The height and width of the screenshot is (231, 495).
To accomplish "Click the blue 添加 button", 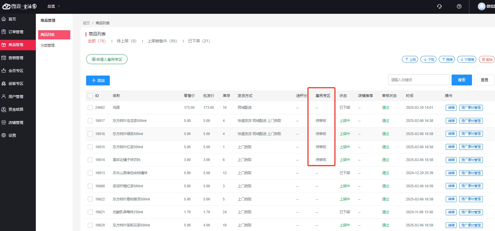I will (x=98, y=81).
